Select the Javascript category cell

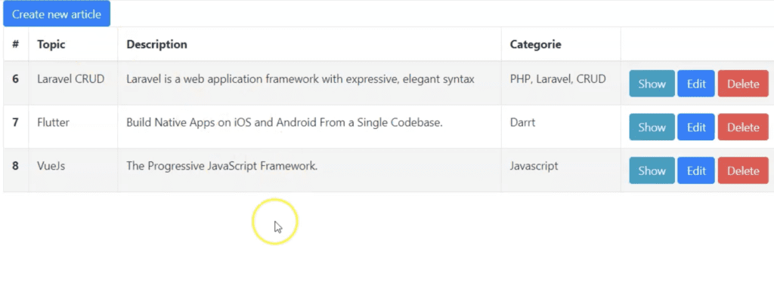(x=534, y=166)
